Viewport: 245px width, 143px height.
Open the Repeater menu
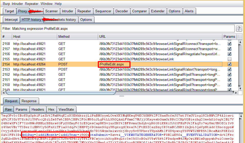(x=32, y=4)
